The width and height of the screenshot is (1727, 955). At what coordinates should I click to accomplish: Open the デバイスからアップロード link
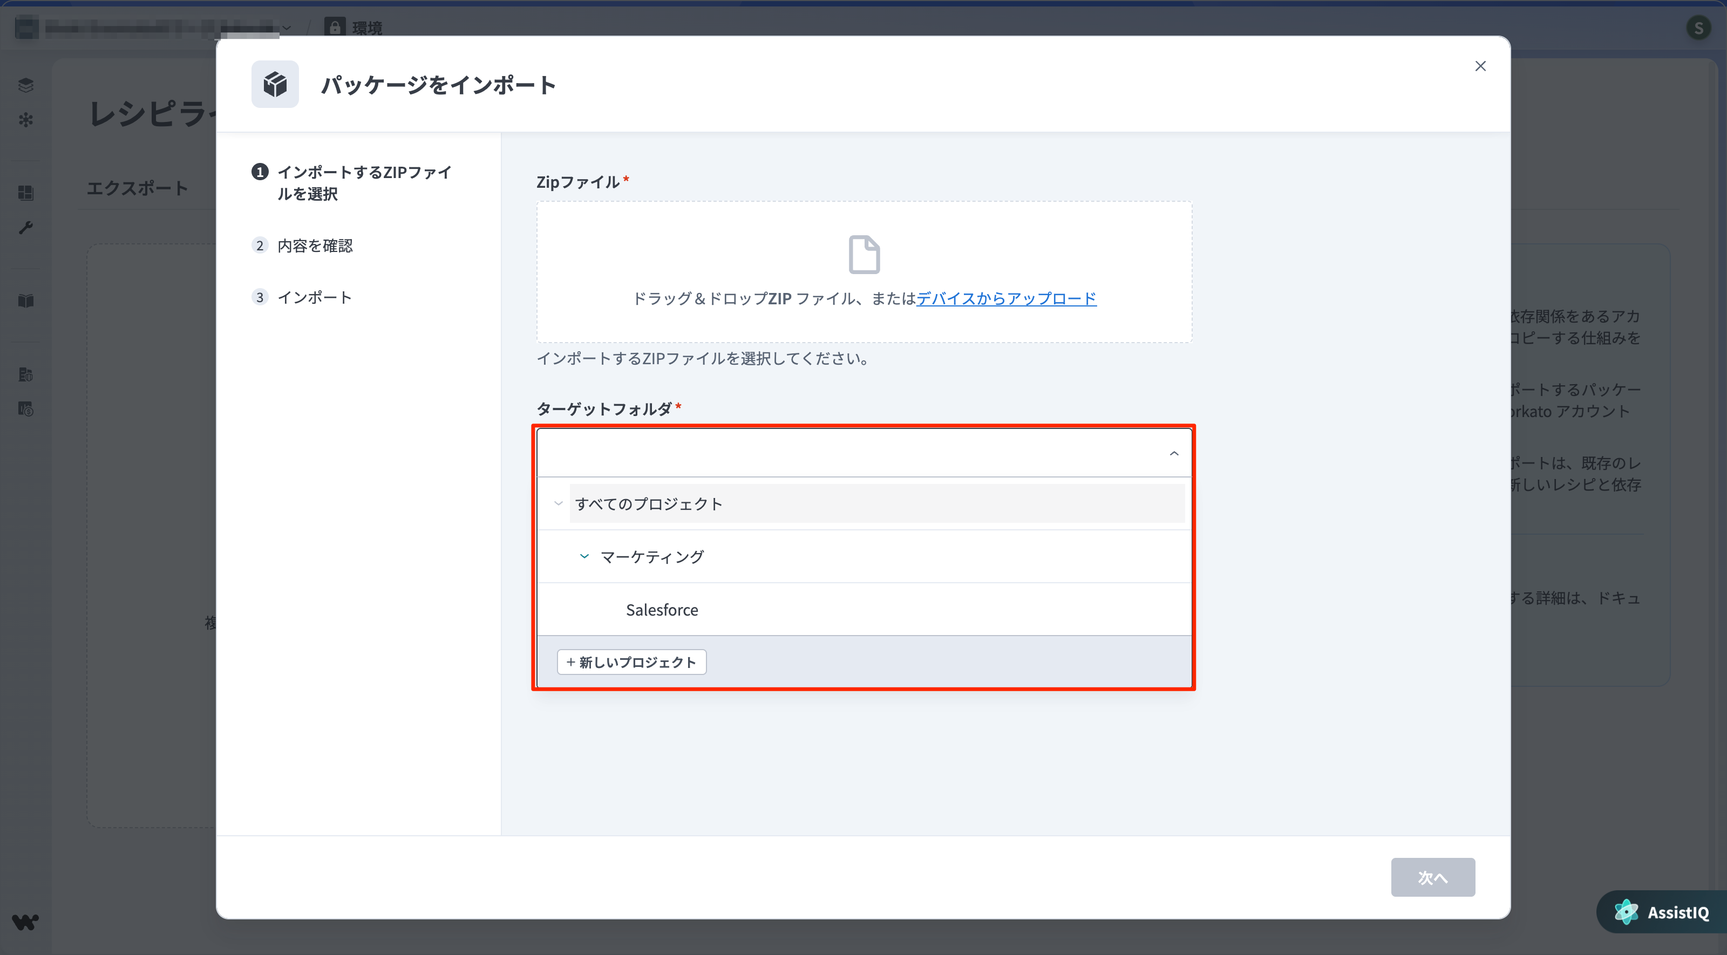point(1007,298)
